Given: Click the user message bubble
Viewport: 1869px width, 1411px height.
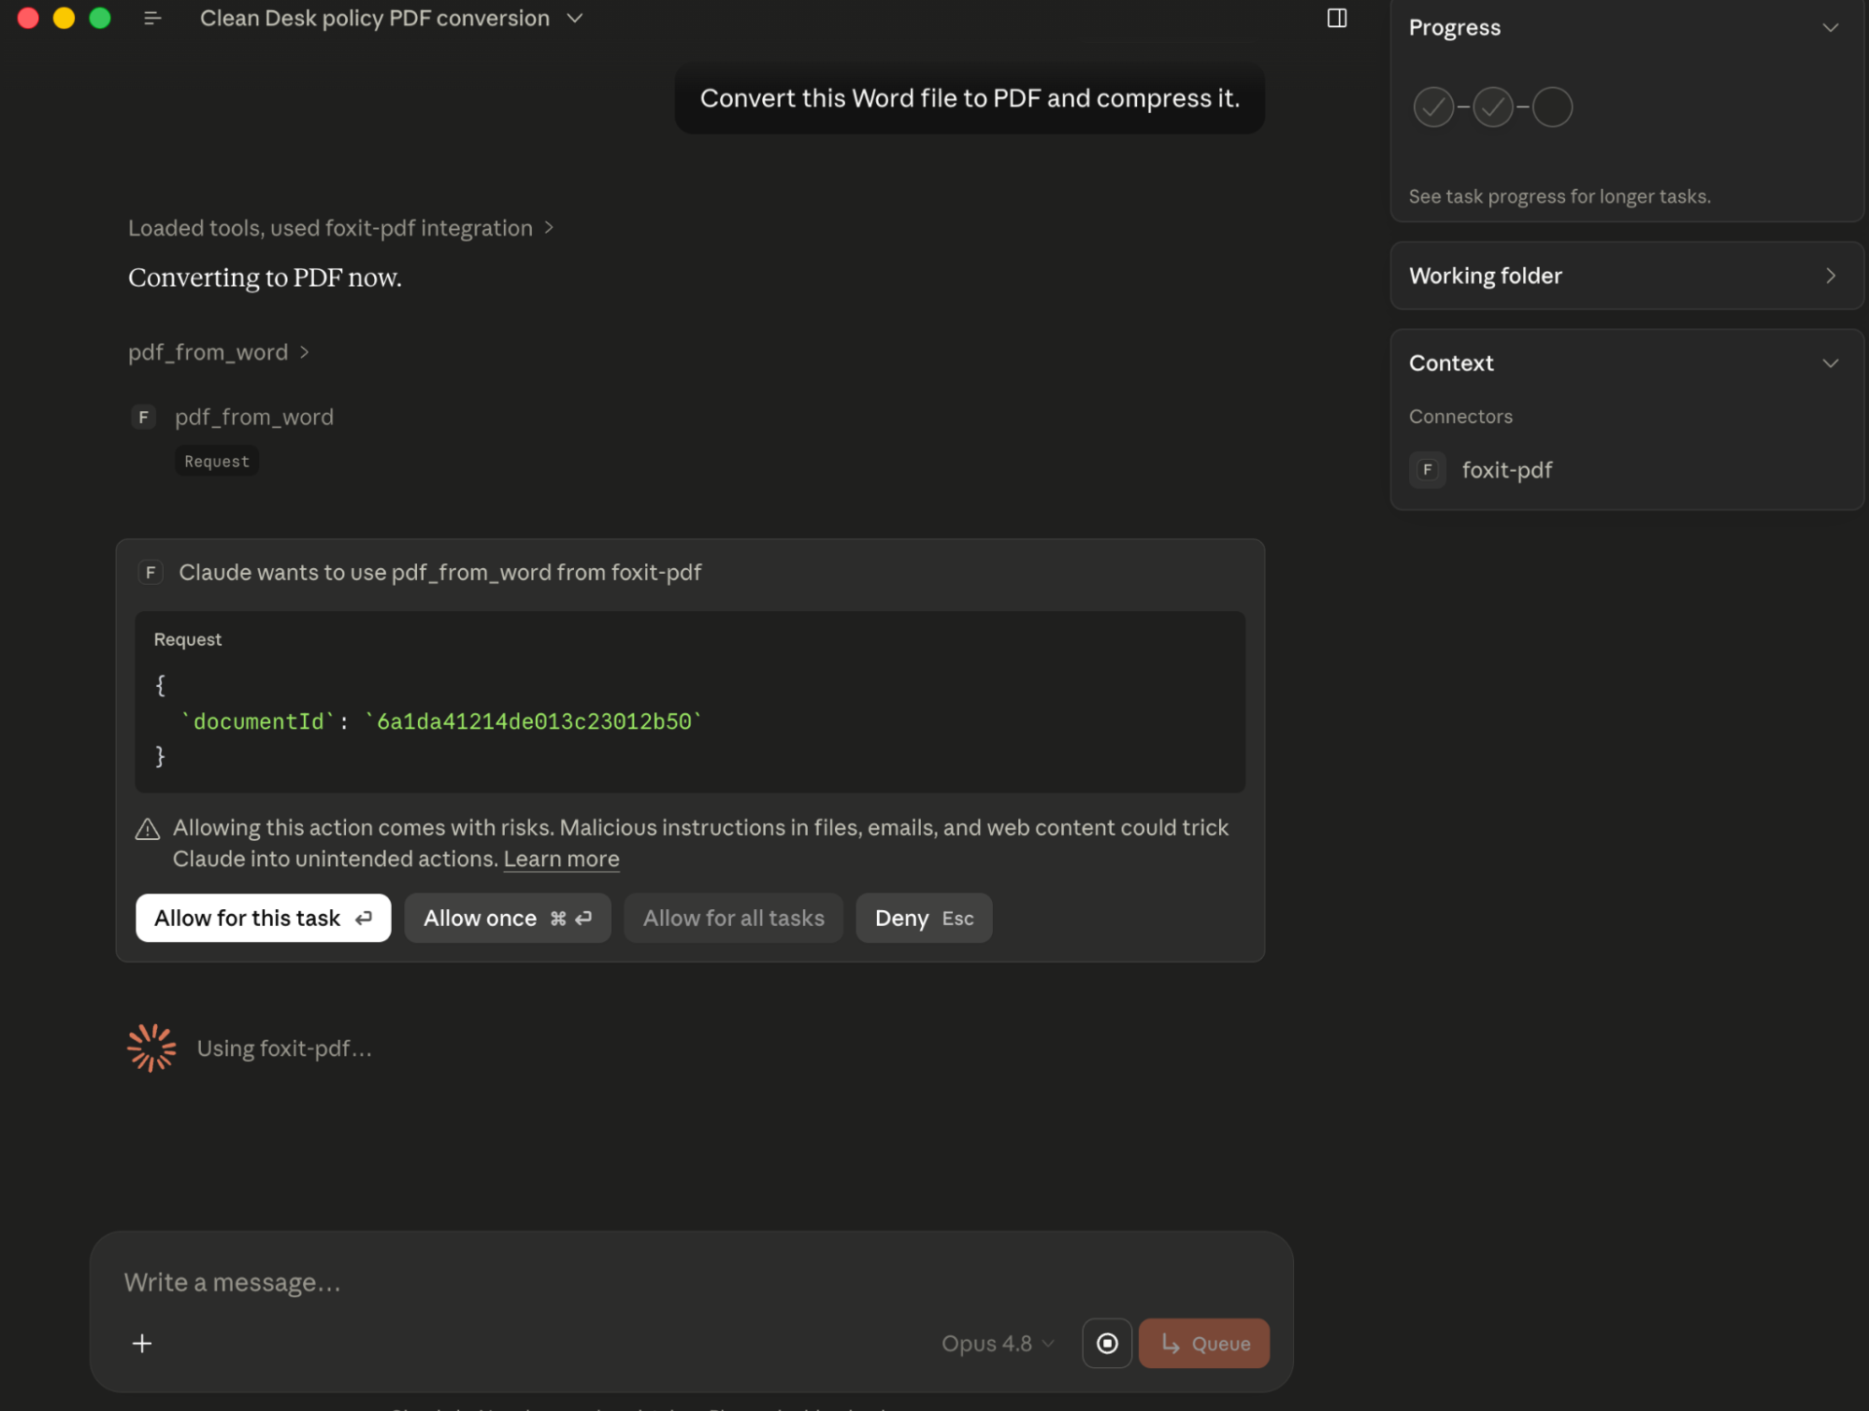Looking at the screenshot, I should pyautogui.click(x=970, y=98).
